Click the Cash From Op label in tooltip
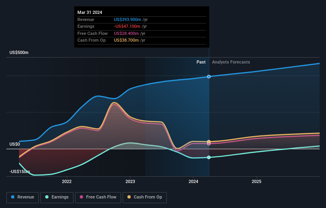Viewport: 326px width, 208px height. [91, 40]
